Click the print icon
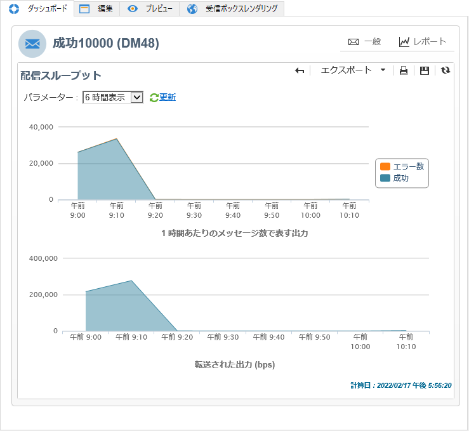Image resolution: width=469 pixels, height=431 pixels. click(404, 70)
